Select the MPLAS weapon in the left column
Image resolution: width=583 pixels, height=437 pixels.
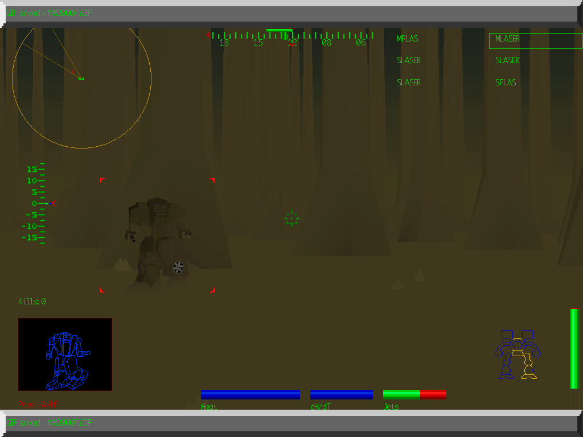408,39
